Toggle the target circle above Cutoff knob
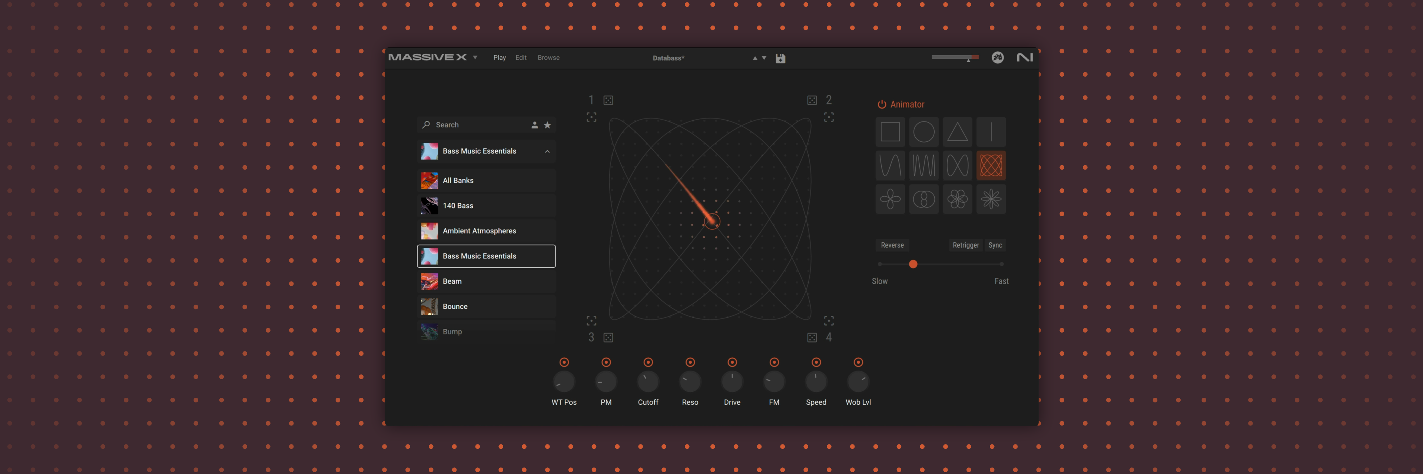 tap(648, 362)
